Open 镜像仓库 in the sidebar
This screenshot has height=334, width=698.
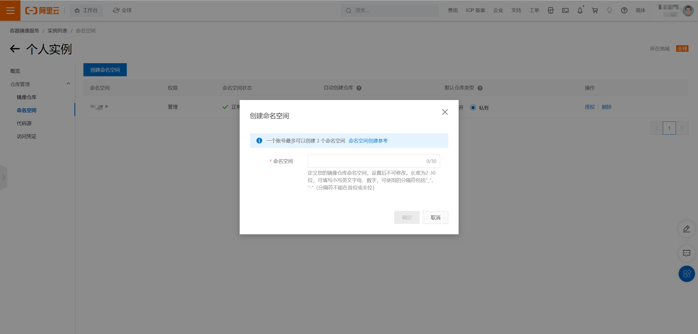click(x=26, y=97)
